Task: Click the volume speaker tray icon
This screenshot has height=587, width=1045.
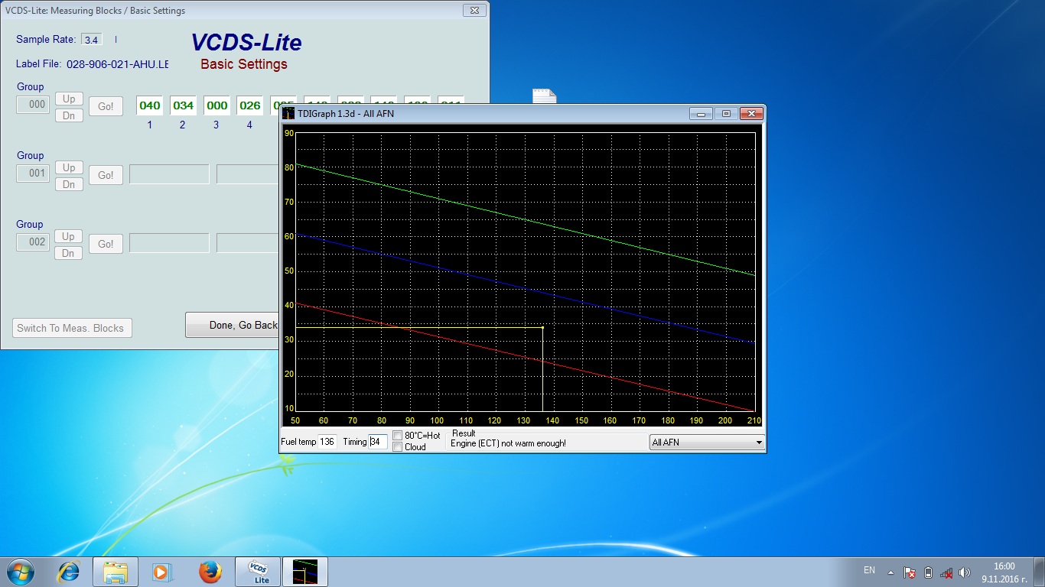Action: point(964,572)
